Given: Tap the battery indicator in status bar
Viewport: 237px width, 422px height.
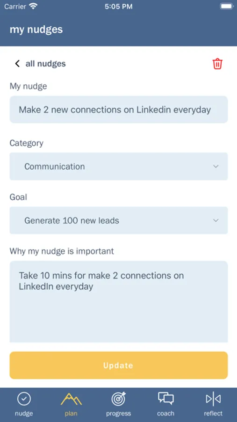Looking at the screenshot, I should click(226, 7).
